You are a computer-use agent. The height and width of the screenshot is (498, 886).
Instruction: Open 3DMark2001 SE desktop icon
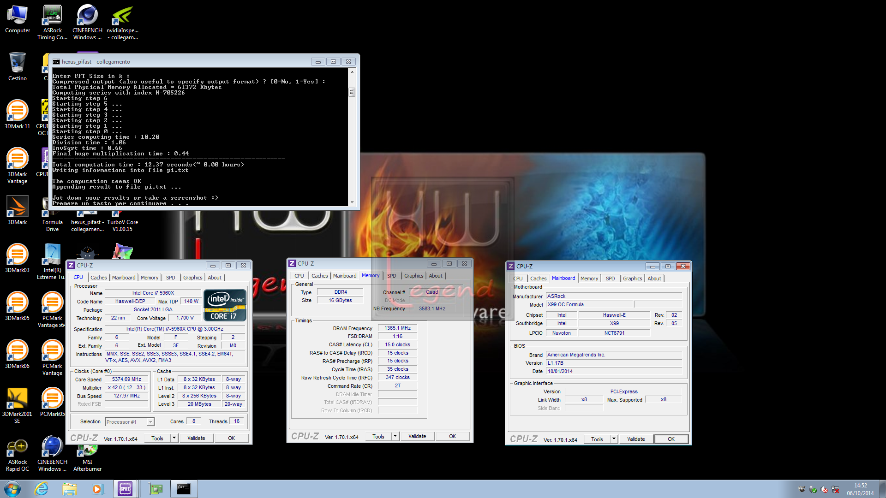tap(18, 405)
